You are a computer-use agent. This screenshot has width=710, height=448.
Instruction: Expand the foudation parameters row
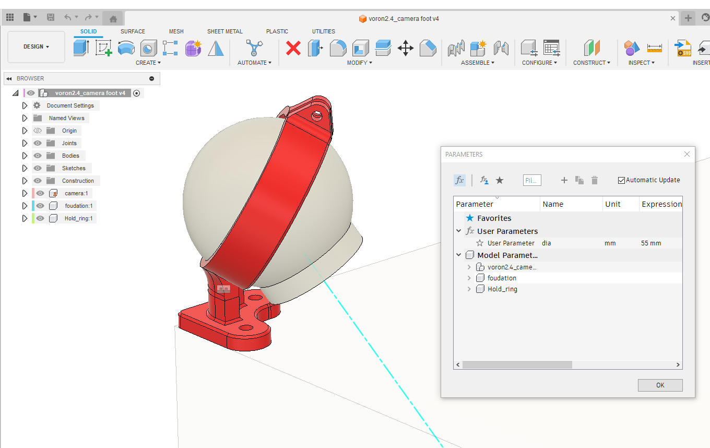tap(469, 278)
